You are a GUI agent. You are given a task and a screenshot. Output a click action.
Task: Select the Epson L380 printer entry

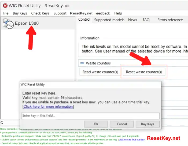tap(38, 23)
